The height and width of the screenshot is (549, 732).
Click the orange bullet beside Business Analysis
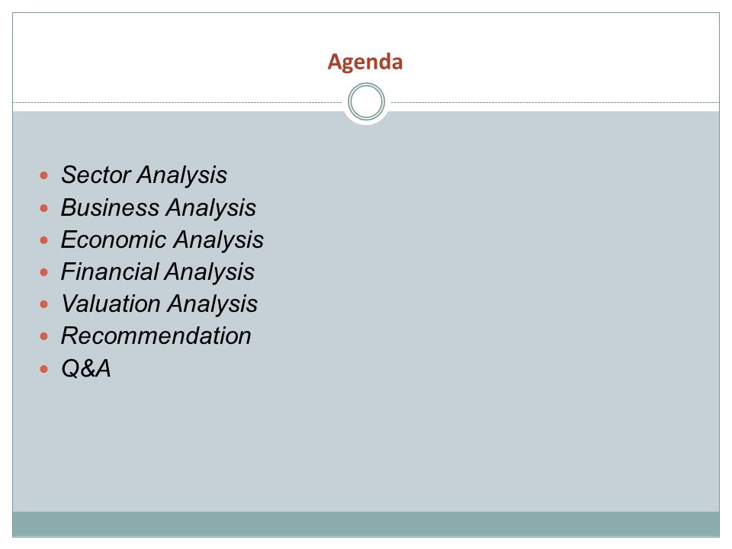44,208
